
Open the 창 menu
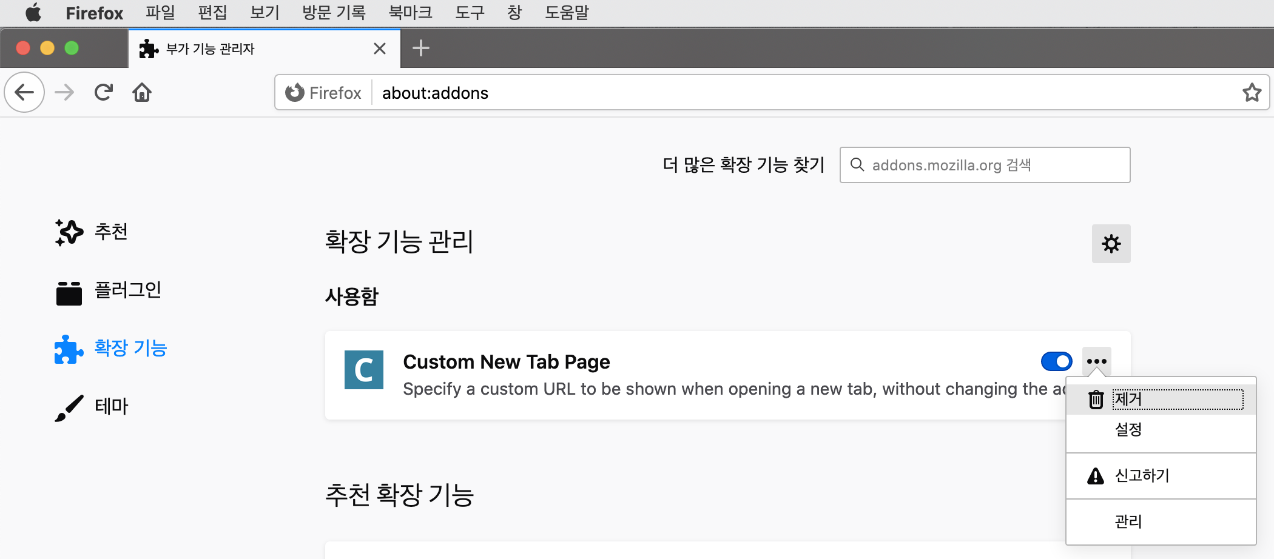click(514, 13)
